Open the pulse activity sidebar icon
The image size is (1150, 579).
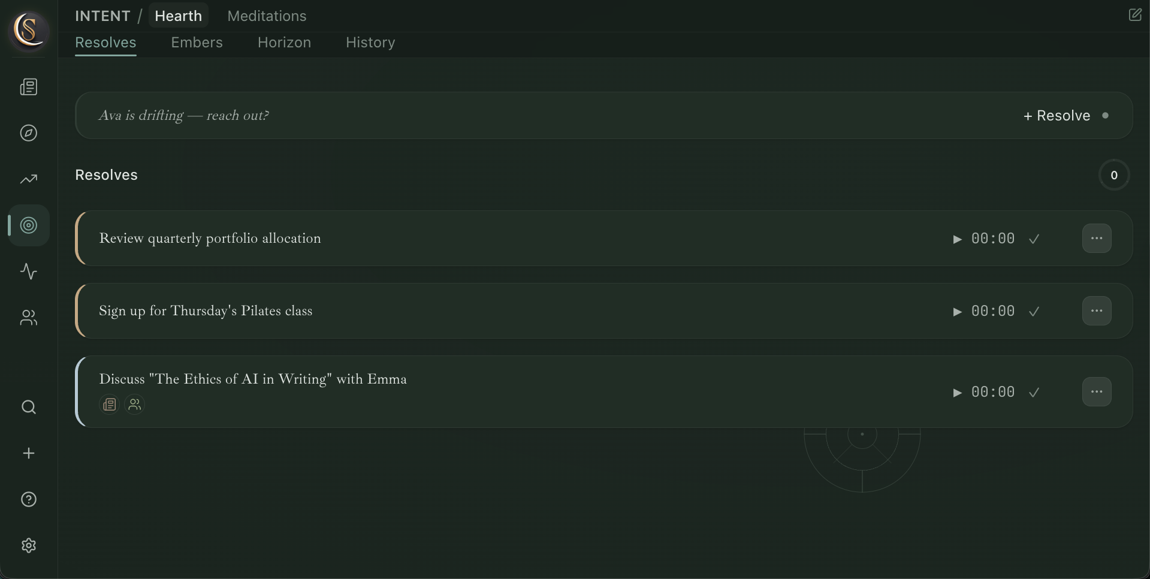(x=29, y=272)
